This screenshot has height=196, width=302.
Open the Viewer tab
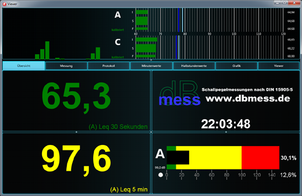[x=279, y=66]
